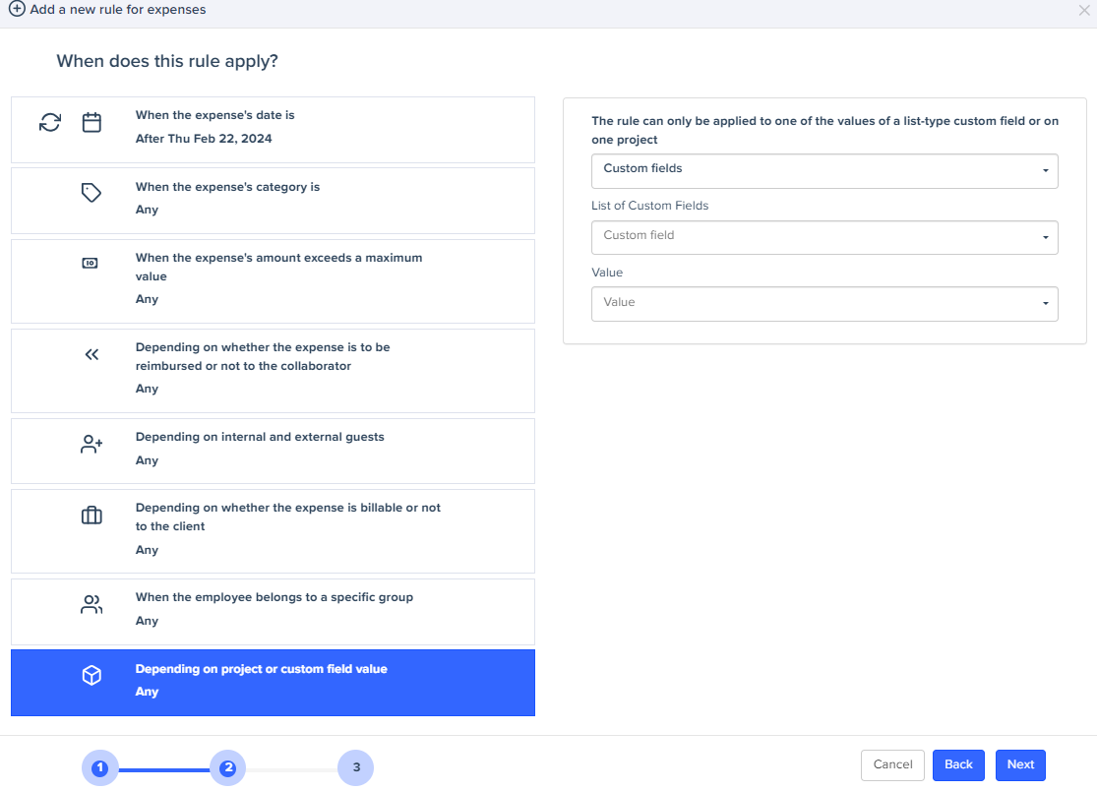Screen dimensions: 1097x791
Task: Click the add-guest person icon
Action: click(x=91, y=445)
